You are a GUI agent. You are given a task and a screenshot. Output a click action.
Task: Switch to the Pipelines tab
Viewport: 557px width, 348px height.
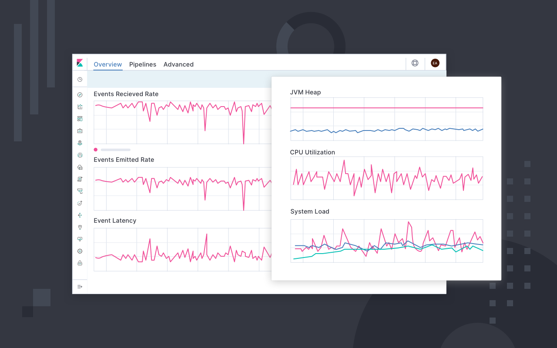[x=143, y=64]
